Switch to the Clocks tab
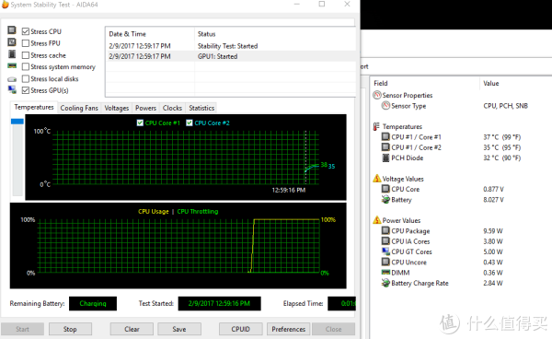The width and height of the screenshot is (552, 339). pyautogui.click(x=172, y=108)
